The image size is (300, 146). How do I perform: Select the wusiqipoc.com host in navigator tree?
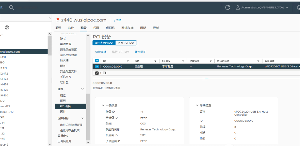(x=24, y=51)
